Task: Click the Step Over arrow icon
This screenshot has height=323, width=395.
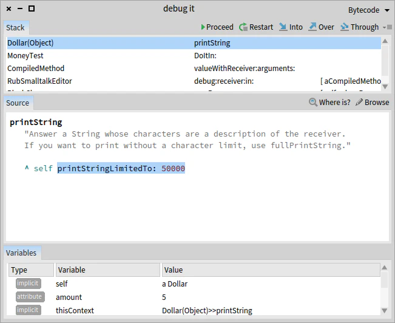Action: click(x=312, y=27)
